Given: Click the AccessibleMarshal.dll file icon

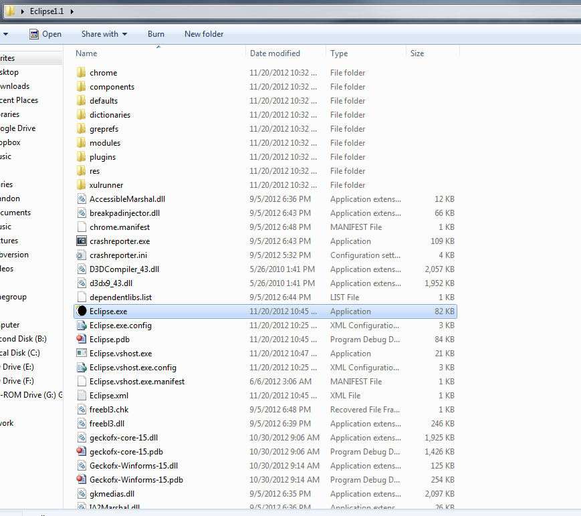Looking at the screenshot, I should coord(82,199).
